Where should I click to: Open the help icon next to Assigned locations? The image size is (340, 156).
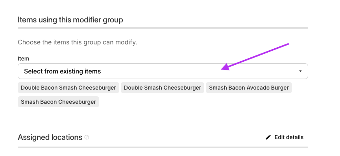(87, 137)
